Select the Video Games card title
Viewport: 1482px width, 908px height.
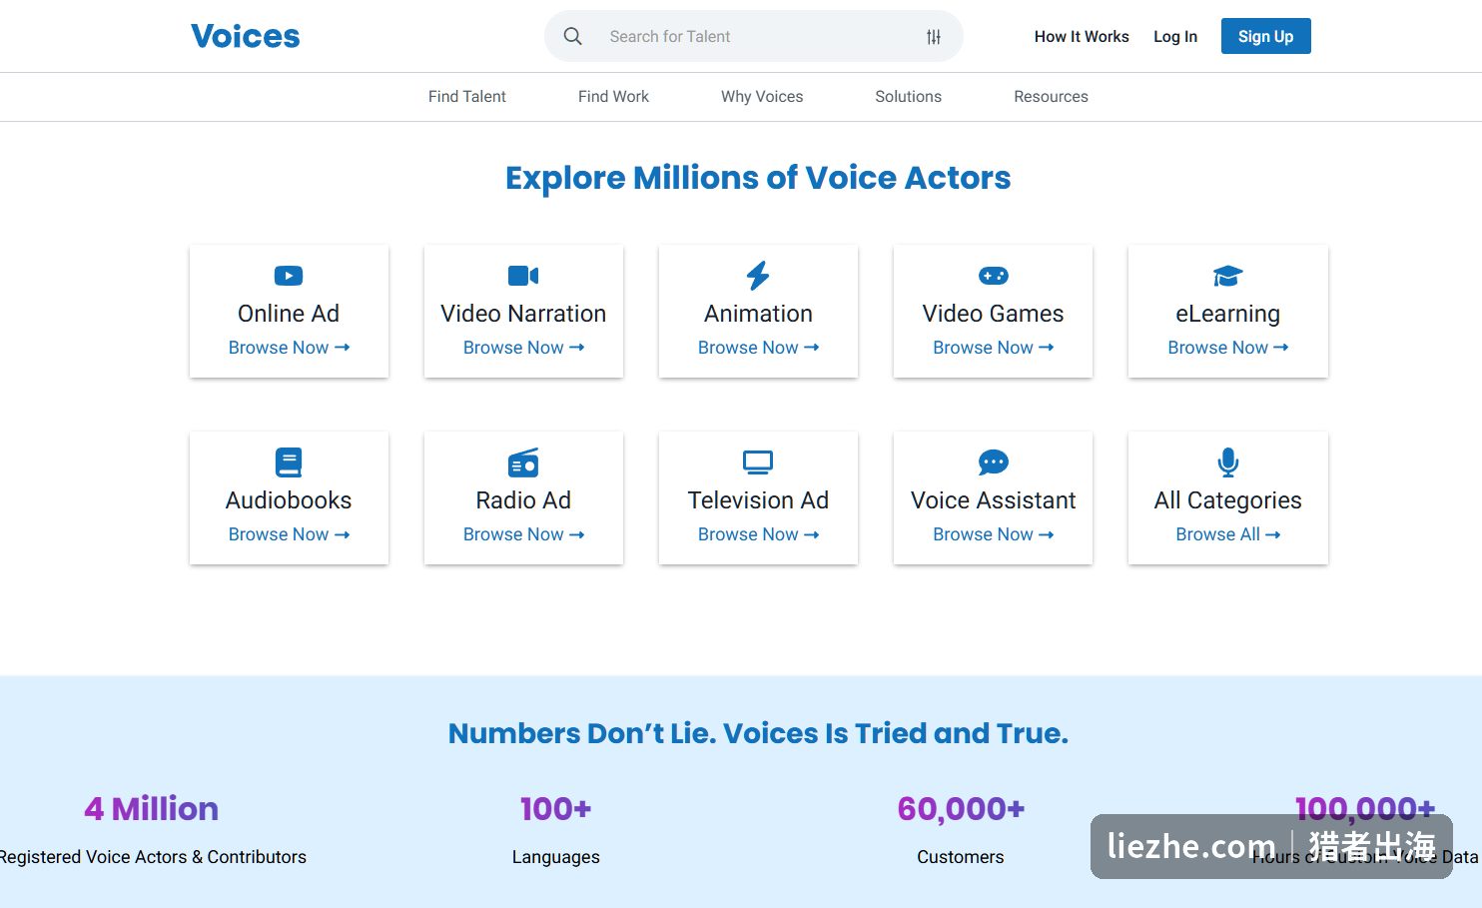click(994, 314)
